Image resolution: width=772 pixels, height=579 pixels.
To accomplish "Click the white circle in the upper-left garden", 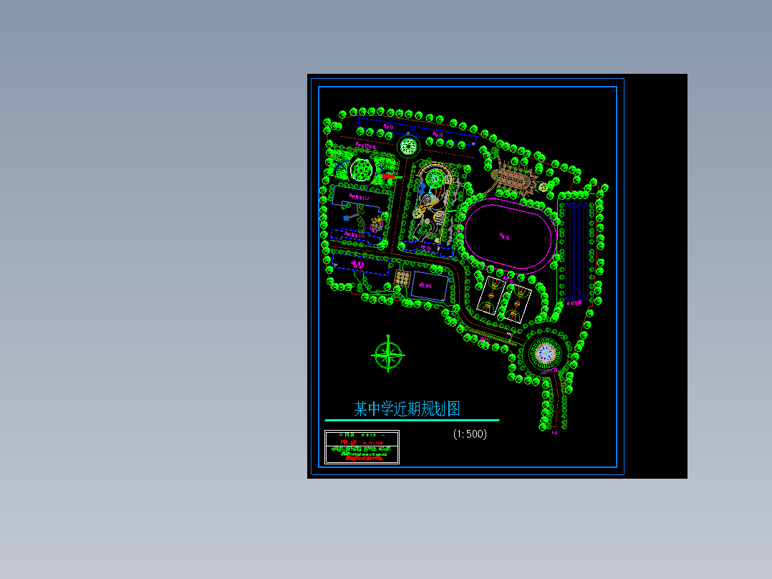I will click(x=362, y=170).
